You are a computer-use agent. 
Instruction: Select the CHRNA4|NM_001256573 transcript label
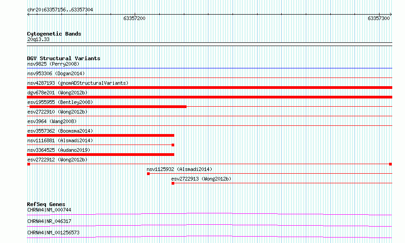(53, 233)
